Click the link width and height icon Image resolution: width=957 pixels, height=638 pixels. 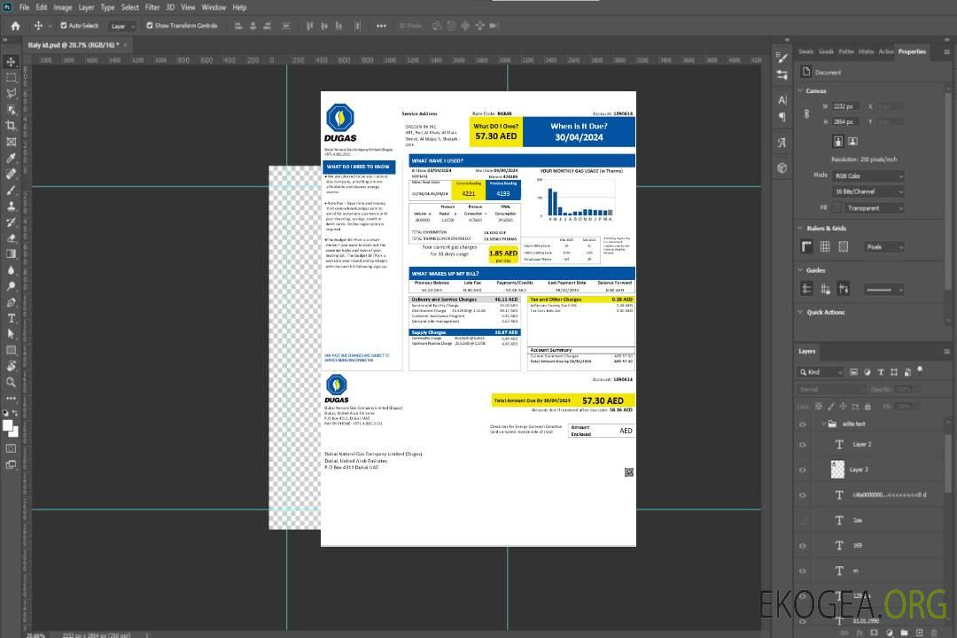[x=807, y=114]
